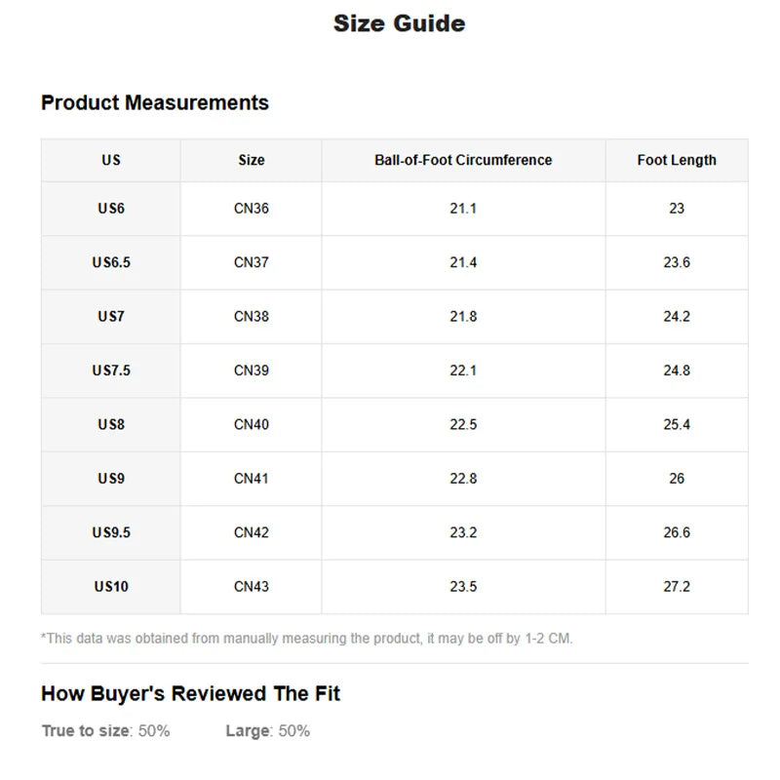The height and width of the screenshot is (780, 780).
Task: Click the 26.6 foot length value
Action: 677,532
